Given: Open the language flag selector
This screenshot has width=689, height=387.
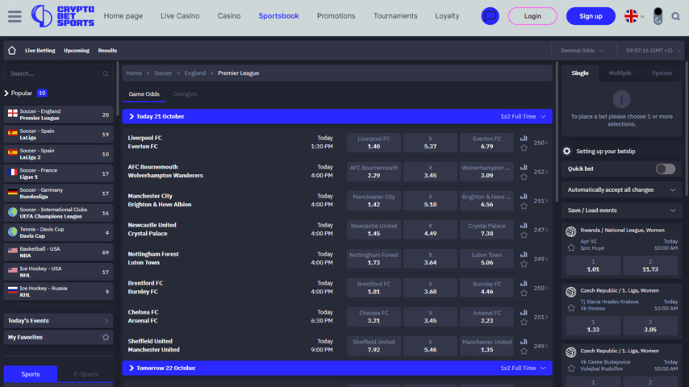Looking at the screenshot, I should pos(634,16).
